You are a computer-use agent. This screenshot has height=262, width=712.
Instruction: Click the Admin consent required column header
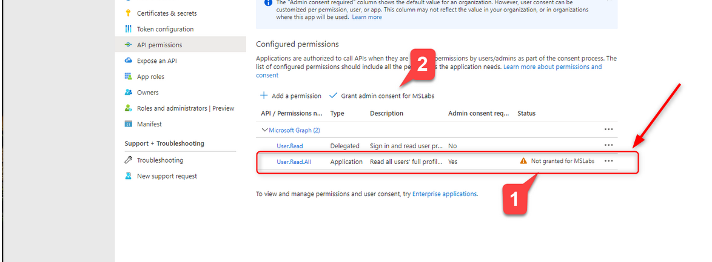coord(479,113)
